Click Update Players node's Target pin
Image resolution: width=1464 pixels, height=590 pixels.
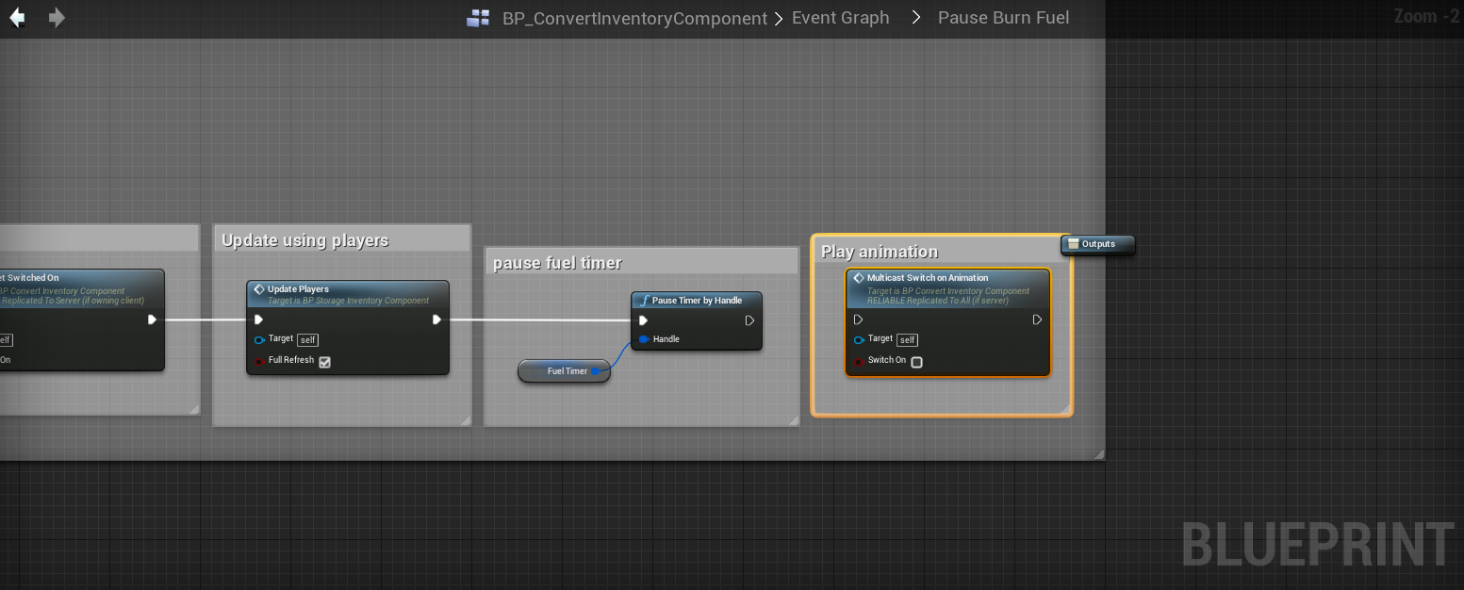pos(259,339)
